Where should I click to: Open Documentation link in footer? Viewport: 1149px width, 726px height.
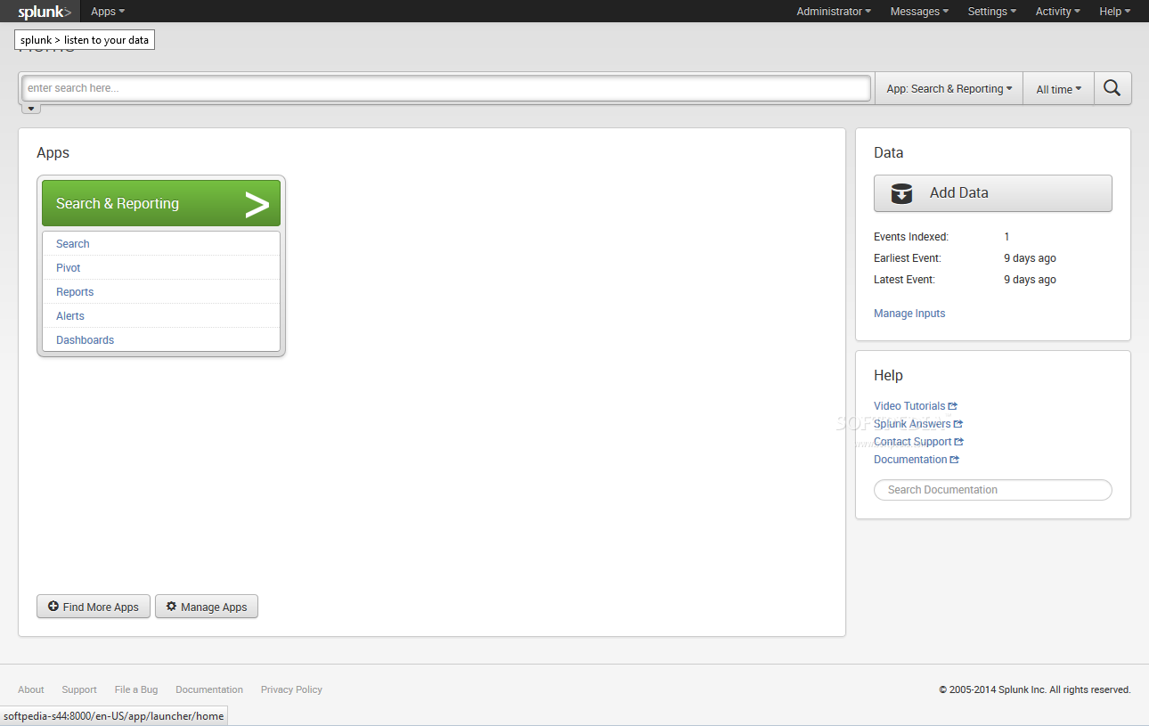pos(209,689)
